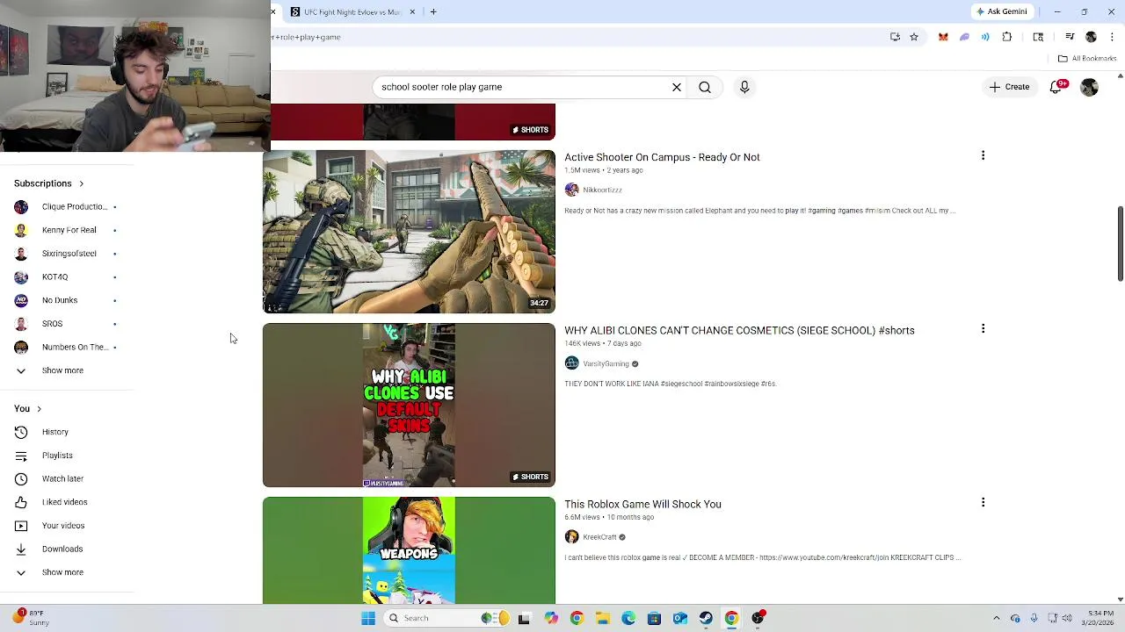Screen dimensions: 1125x632
Task: Visit the Nikkoortizzz channel link
Action: coord(602,190)
